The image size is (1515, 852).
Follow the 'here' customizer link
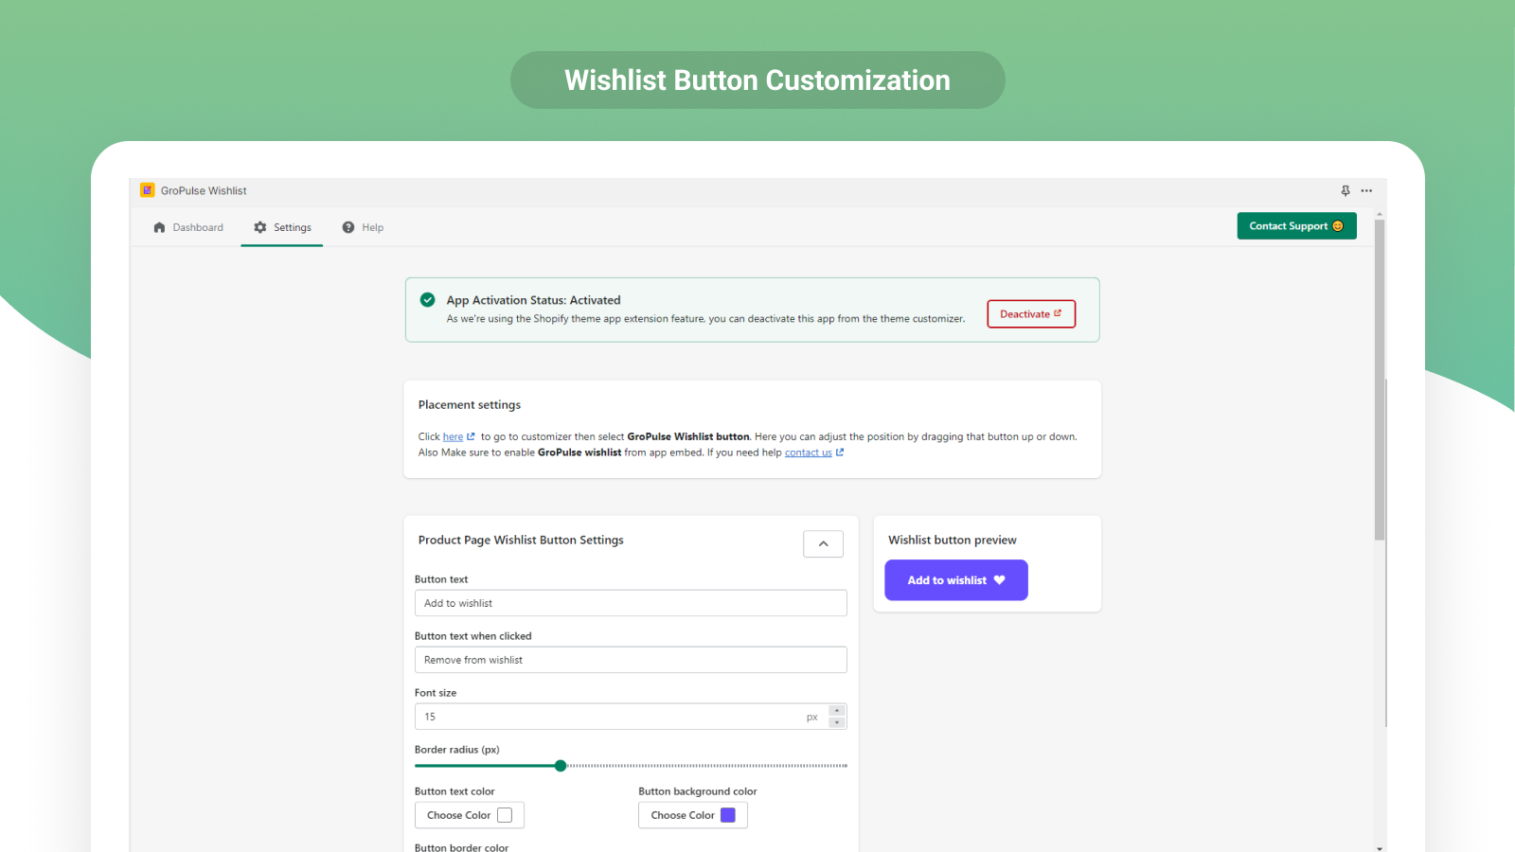(453, 436)
